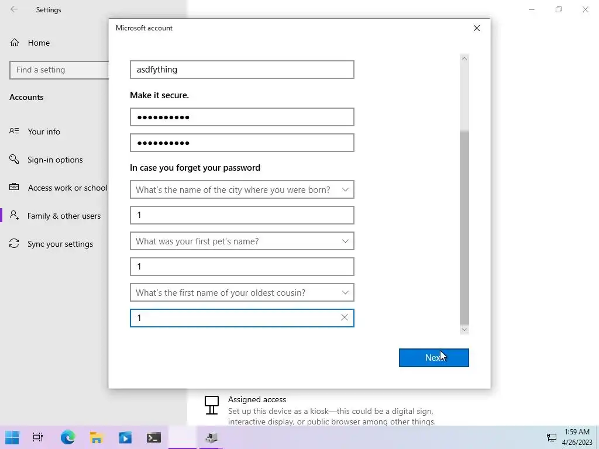The height and width of the screenshot is (449, 599).
Task: Focus the first password field
Action: coord(242,117)
